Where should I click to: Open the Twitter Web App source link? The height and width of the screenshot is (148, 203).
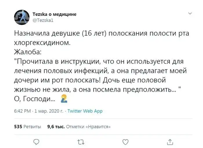(85, 111)
